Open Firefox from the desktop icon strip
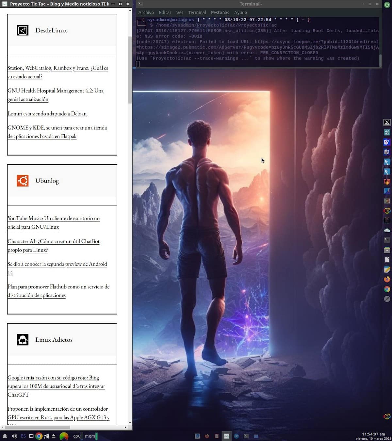392x441 pixels. (x=387, y=279)
